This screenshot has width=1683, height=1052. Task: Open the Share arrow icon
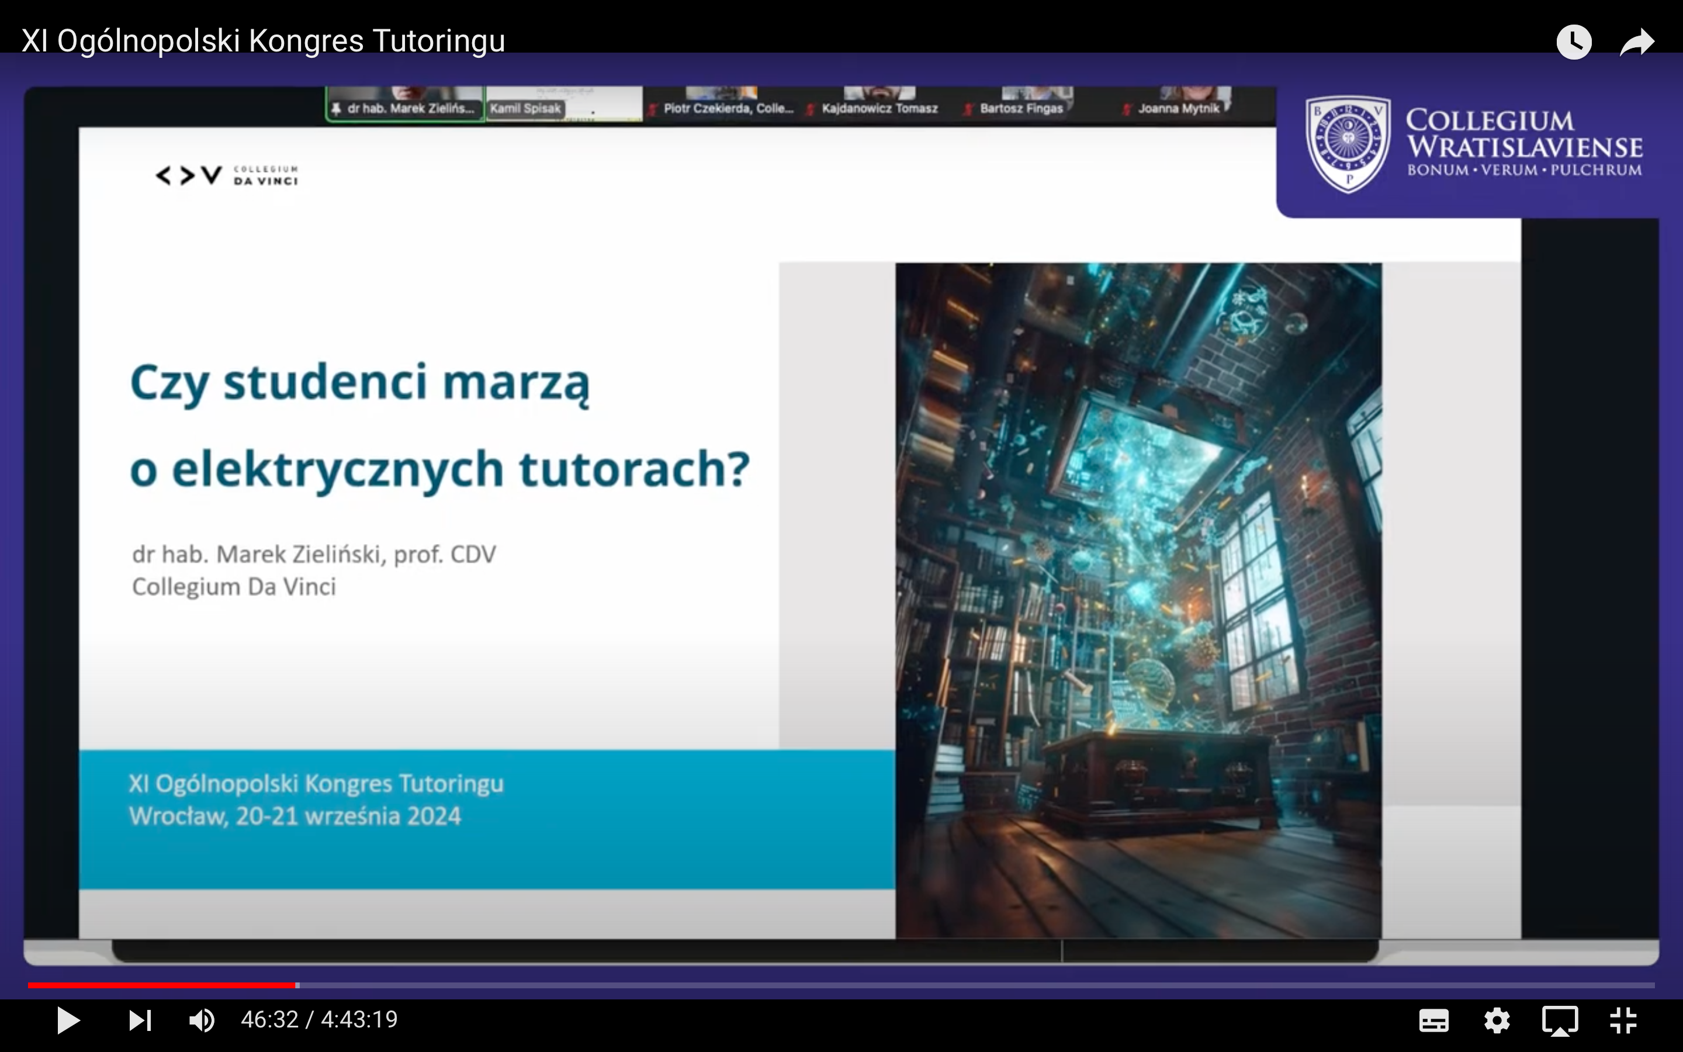[x=1636, y=43]
